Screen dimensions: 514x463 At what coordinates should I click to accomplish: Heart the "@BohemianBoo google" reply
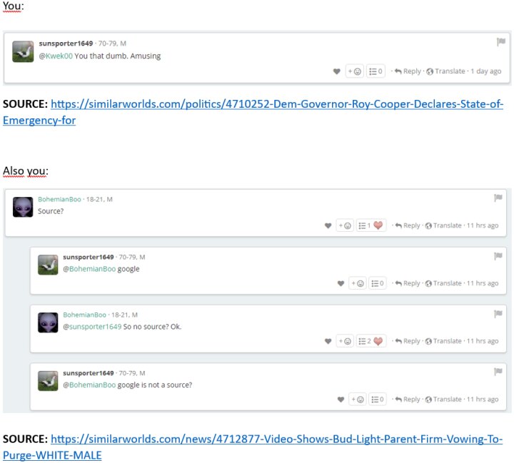(341, 283)
